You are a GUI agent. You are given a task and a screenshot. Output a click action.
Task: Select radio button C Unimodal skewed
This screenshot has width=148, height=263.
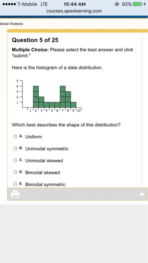click(15, 160)
